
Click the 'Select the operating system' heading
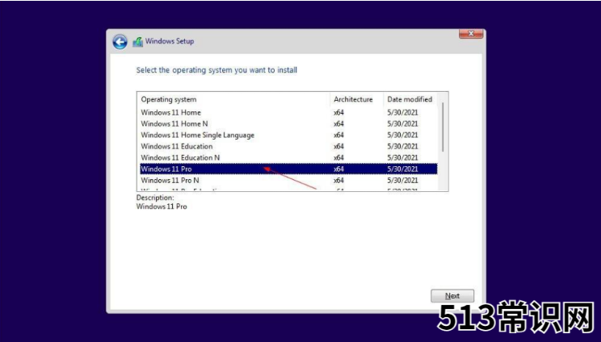[216, 70]
